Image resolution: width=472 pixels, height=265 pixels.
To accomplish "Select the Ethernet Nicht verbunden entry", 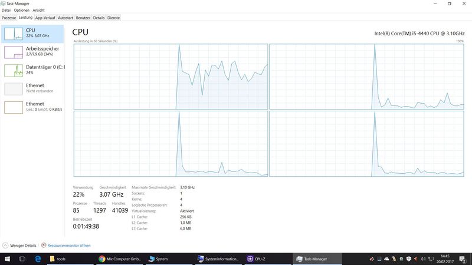I will coord(32,89).
